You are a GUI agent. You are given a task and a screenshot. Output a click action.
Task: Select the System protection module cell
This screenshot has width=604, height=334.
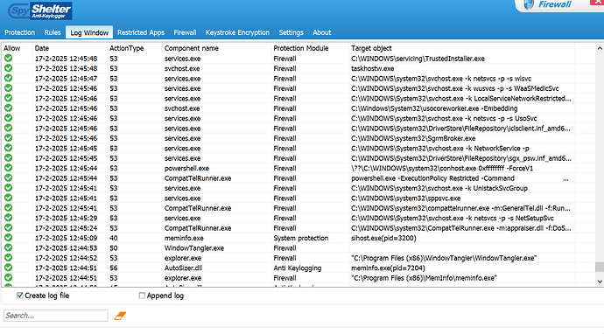click(301, 238)
